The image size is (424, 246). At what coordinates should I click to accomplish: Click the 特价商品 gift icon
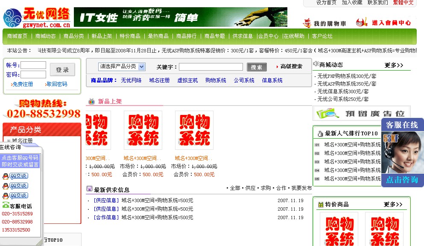pos(321,205)
